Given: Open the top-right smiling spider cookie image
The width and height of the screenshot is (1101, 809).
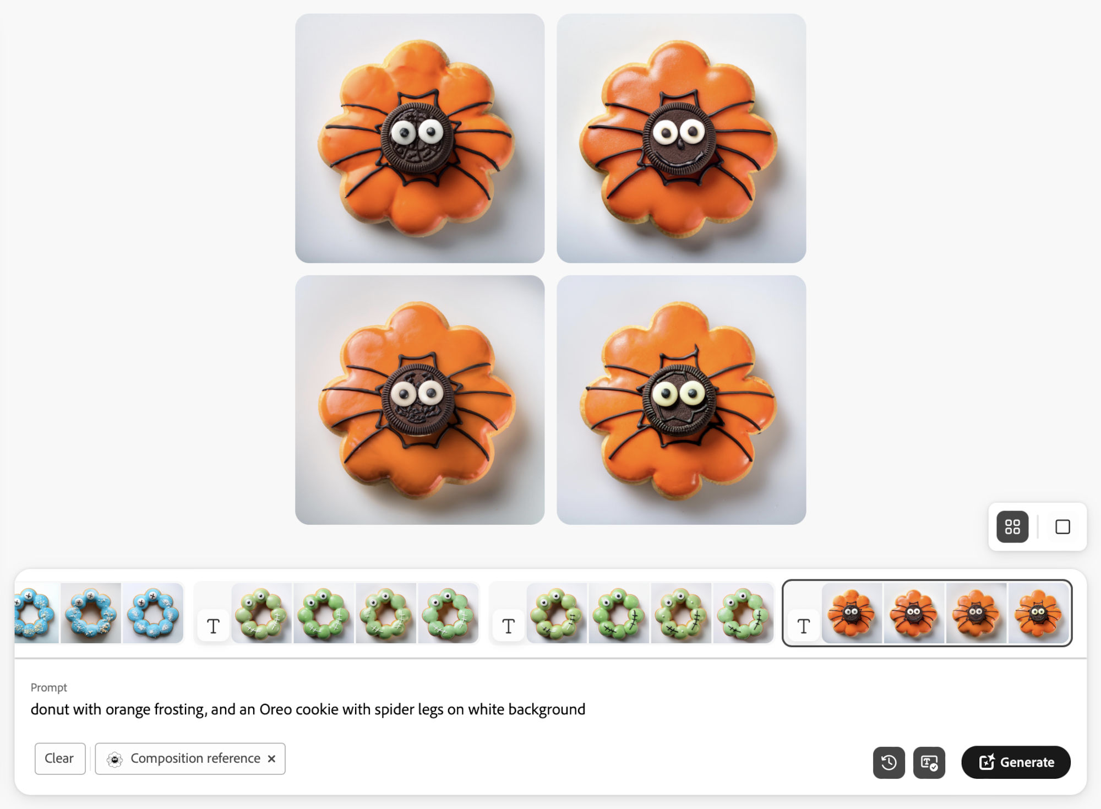Looking at the screenshot, I should pyautogui.click(x=681, y=138).
